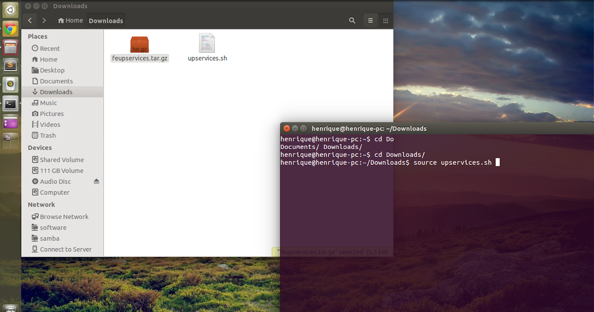
Task: Click the Devices heading in sidebar
Action: (x=40, y=148)
